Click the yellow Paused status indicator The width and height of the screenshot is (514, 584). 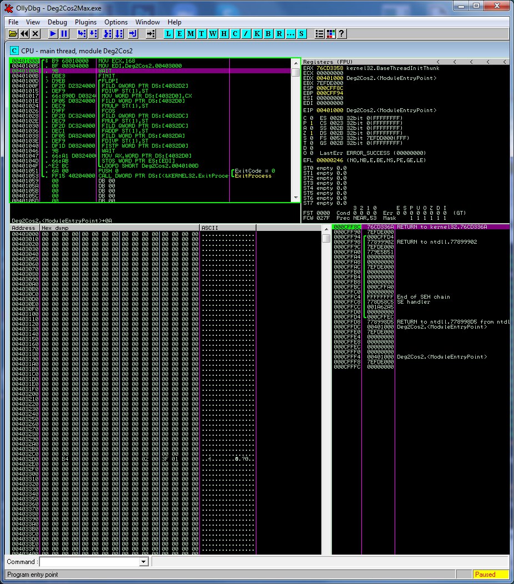[x=491, y=575]
